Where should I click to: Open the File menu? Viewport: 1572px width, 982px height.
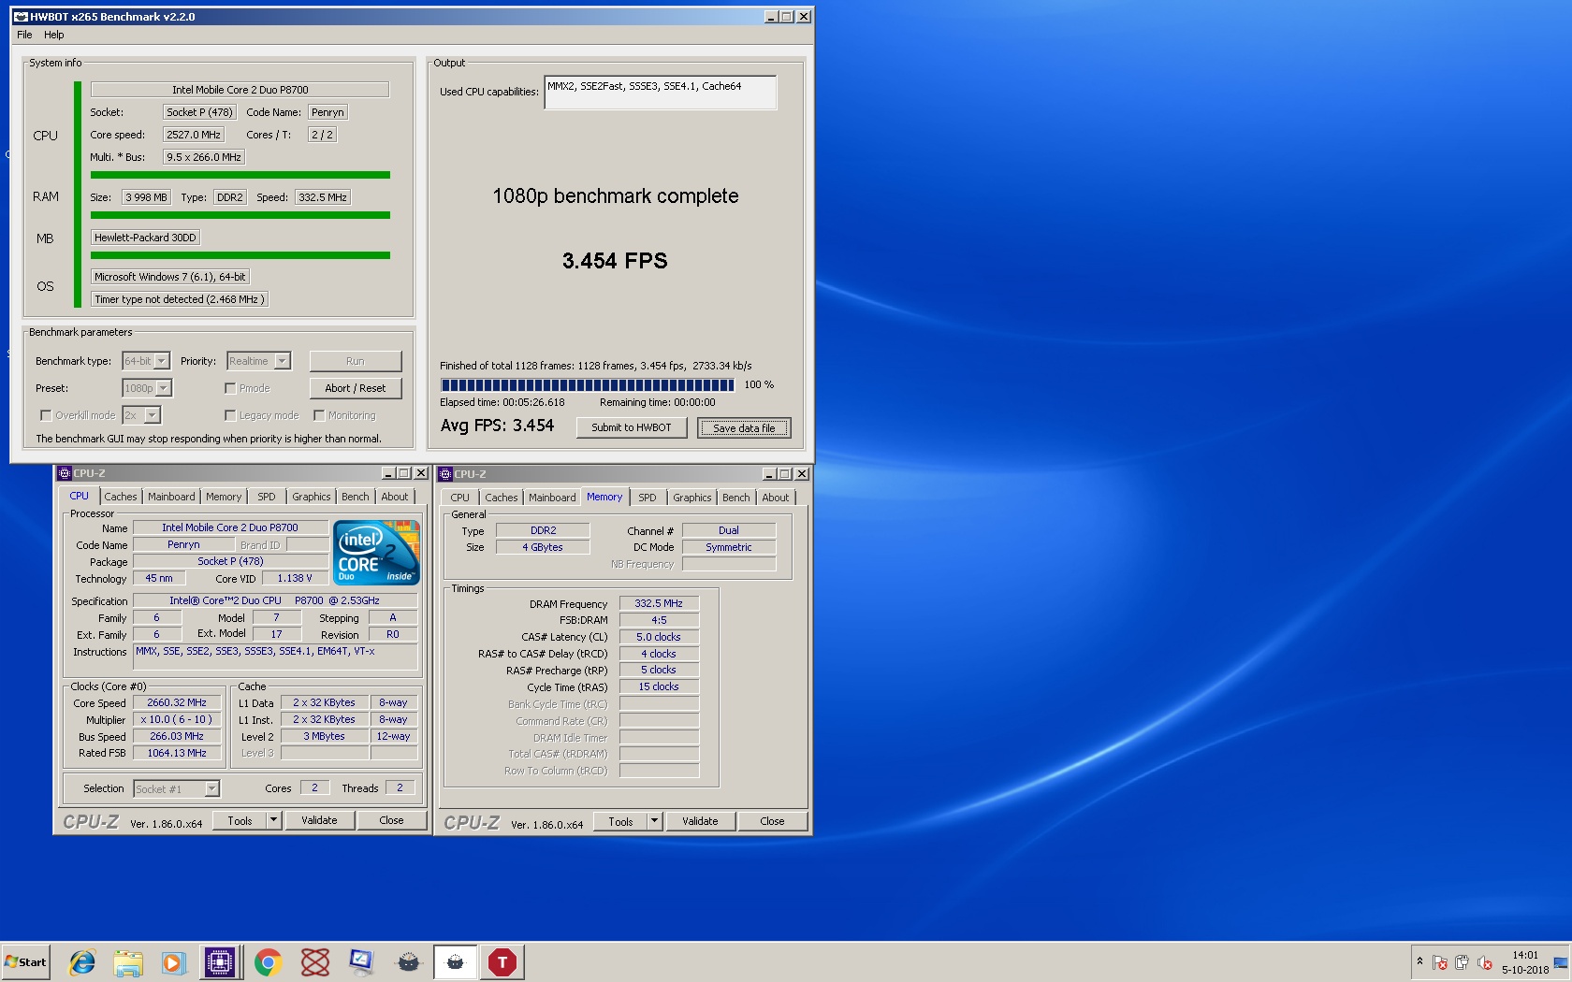[24, 35]
